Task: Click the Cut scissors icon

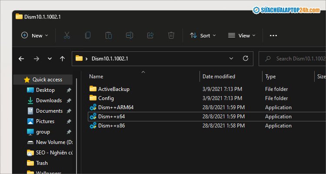Action: point(67,35)
